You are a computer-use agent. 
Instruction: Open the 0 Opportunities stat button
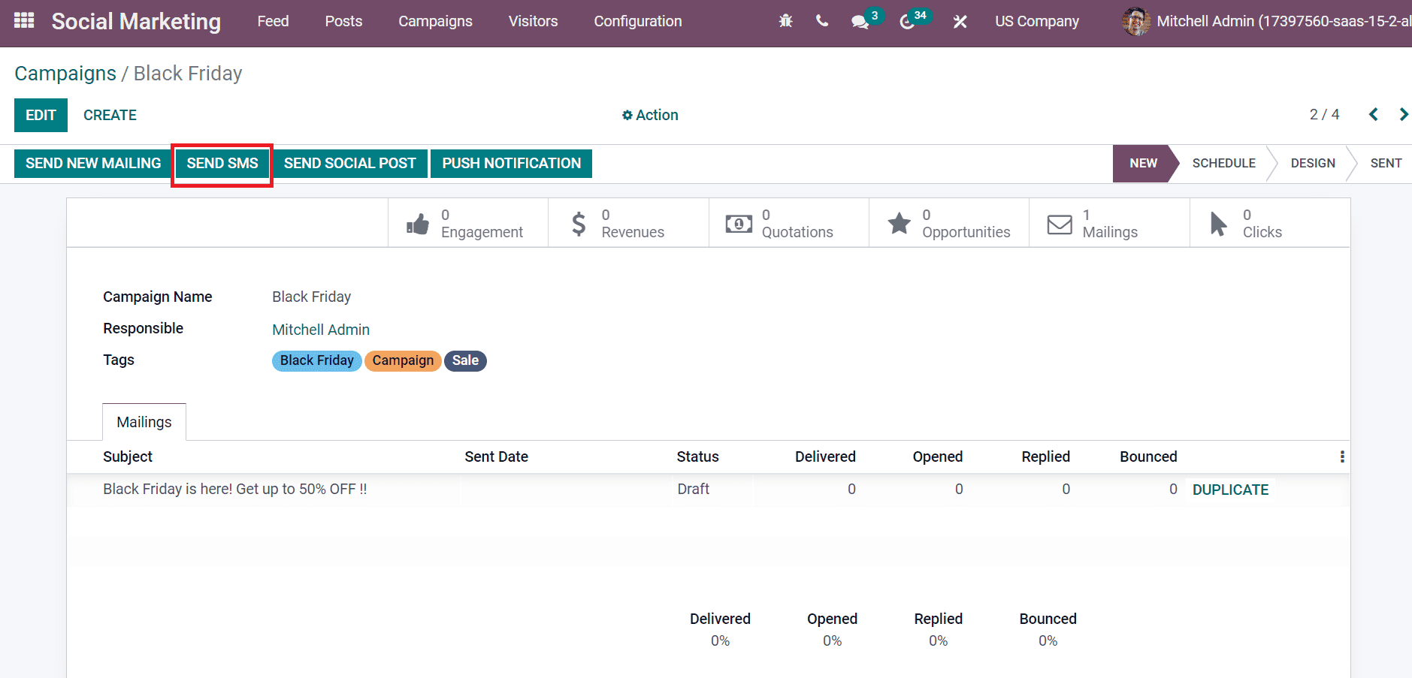point(949,223)
